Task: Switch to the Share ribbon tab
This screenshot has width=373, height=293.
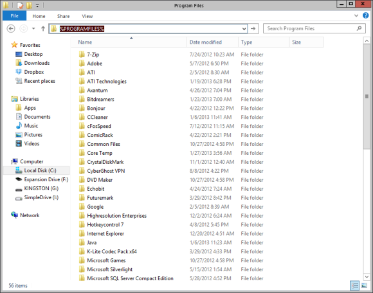Action: point(63,16)
